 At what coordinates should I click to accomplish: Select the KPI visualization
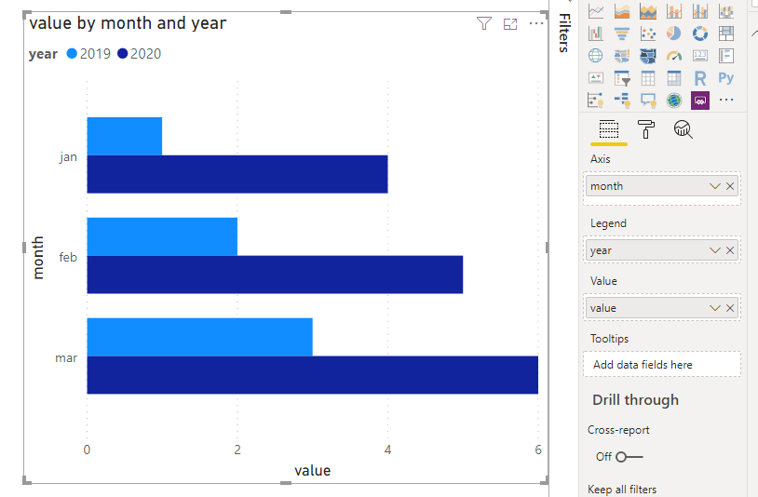tap(596, 78)
